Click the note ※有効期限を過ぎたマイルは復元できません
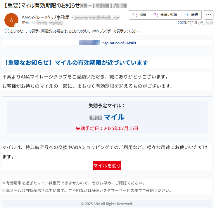Viewport: 214px width, 208px height. click(x=73, y=183)
